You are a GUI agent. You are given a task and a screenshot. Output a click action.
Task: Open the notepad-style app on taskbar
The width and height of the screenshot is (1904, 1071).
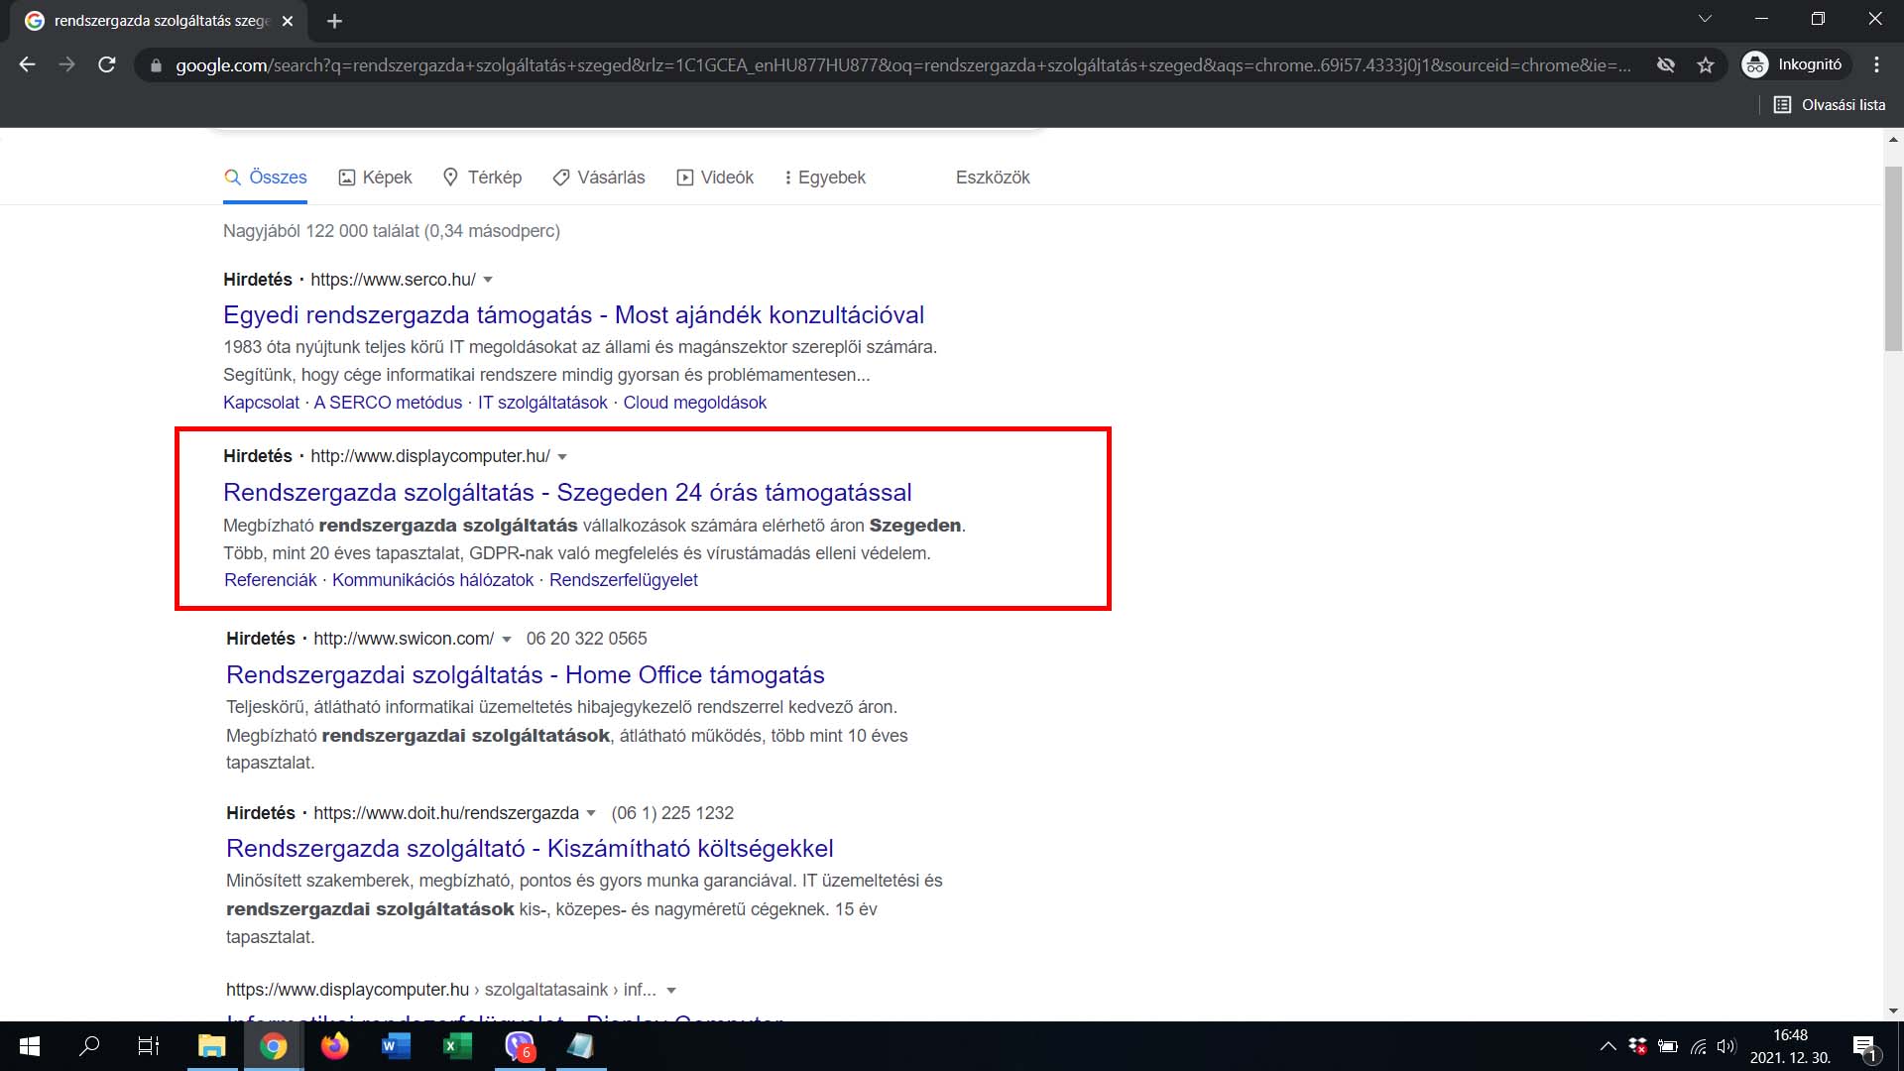pos(581,1046)
